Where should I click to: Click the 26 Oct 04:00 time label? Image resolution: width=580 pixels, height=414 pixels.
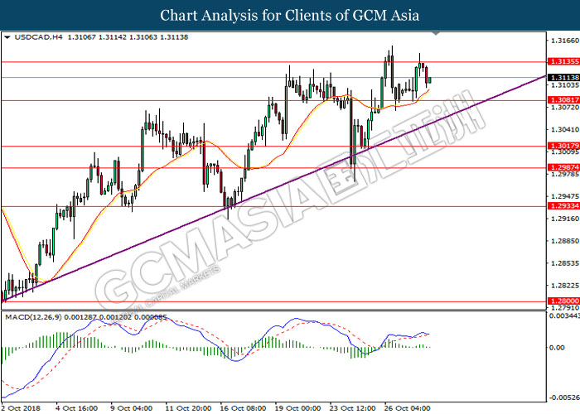408,408
